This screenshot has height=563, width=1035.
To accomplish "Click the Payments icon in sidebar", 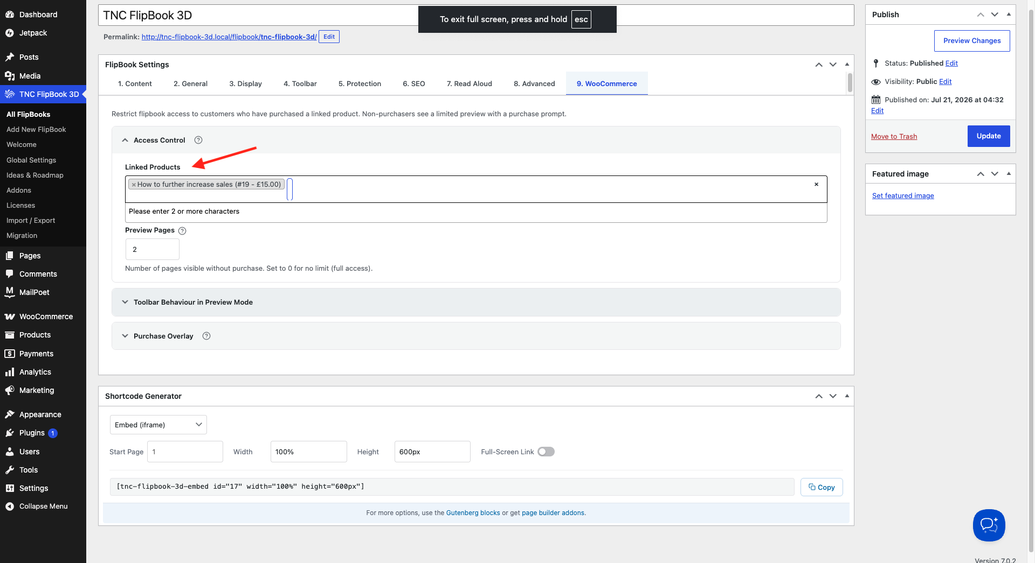I will pos(10,354).
